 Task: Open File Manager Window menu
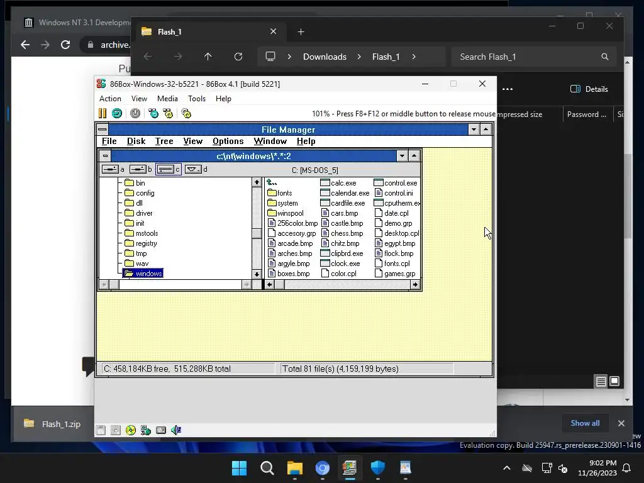[270, 142]
